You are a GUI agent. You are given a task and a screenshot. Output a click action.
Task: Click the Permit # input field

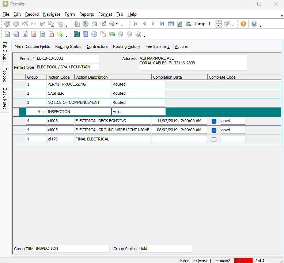67,59
